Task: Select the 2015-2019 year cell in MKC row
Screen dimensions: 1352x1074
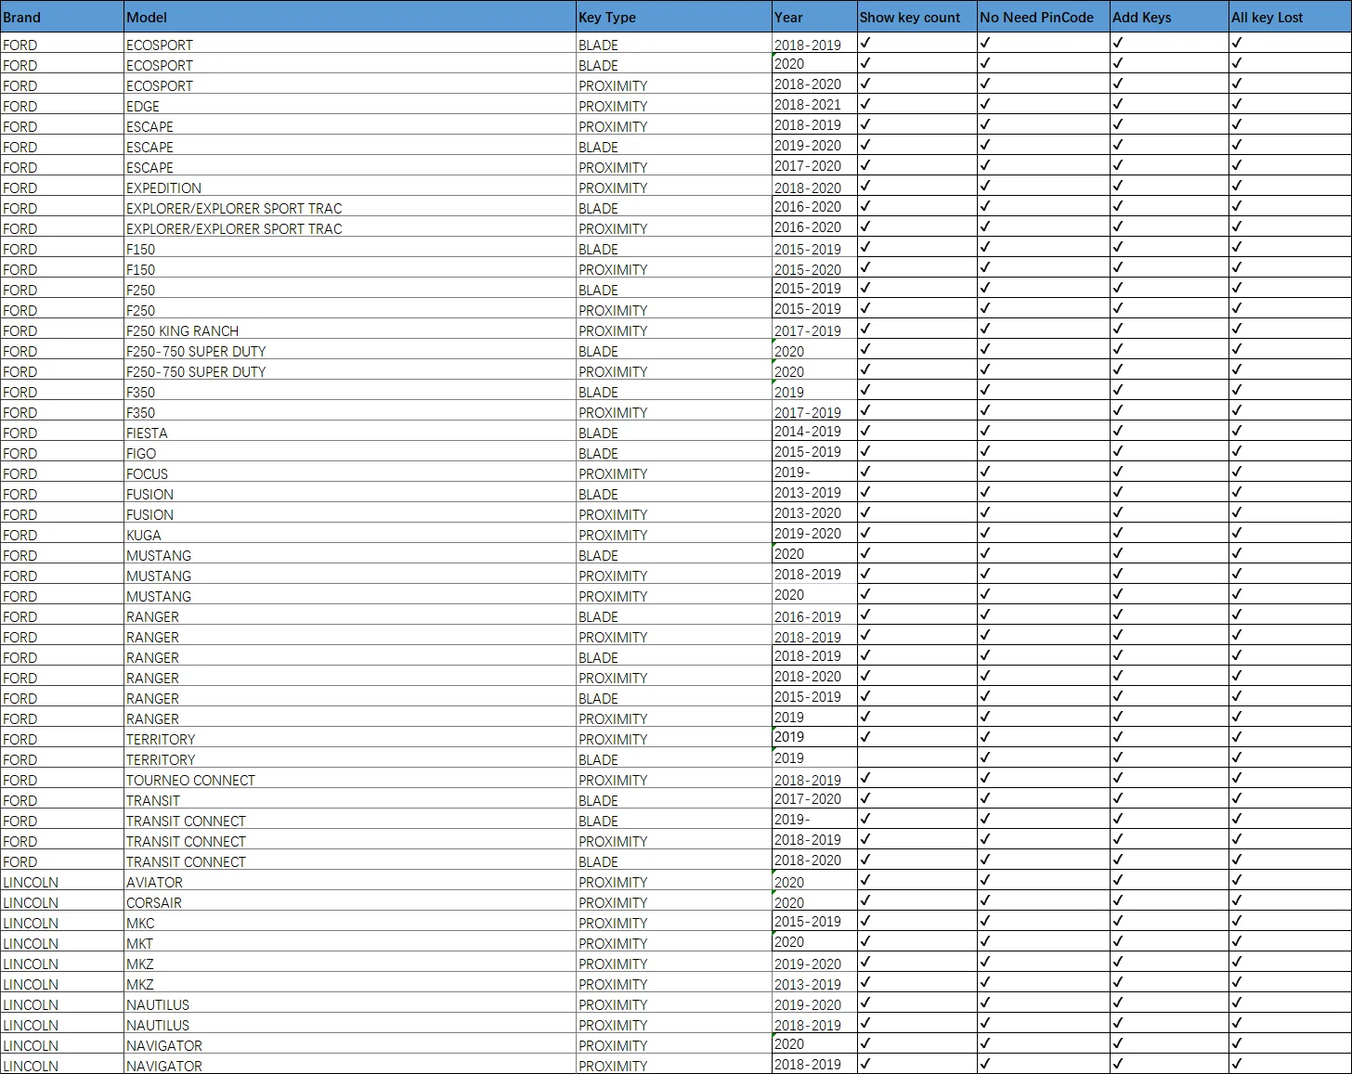Action: [814, 922]
